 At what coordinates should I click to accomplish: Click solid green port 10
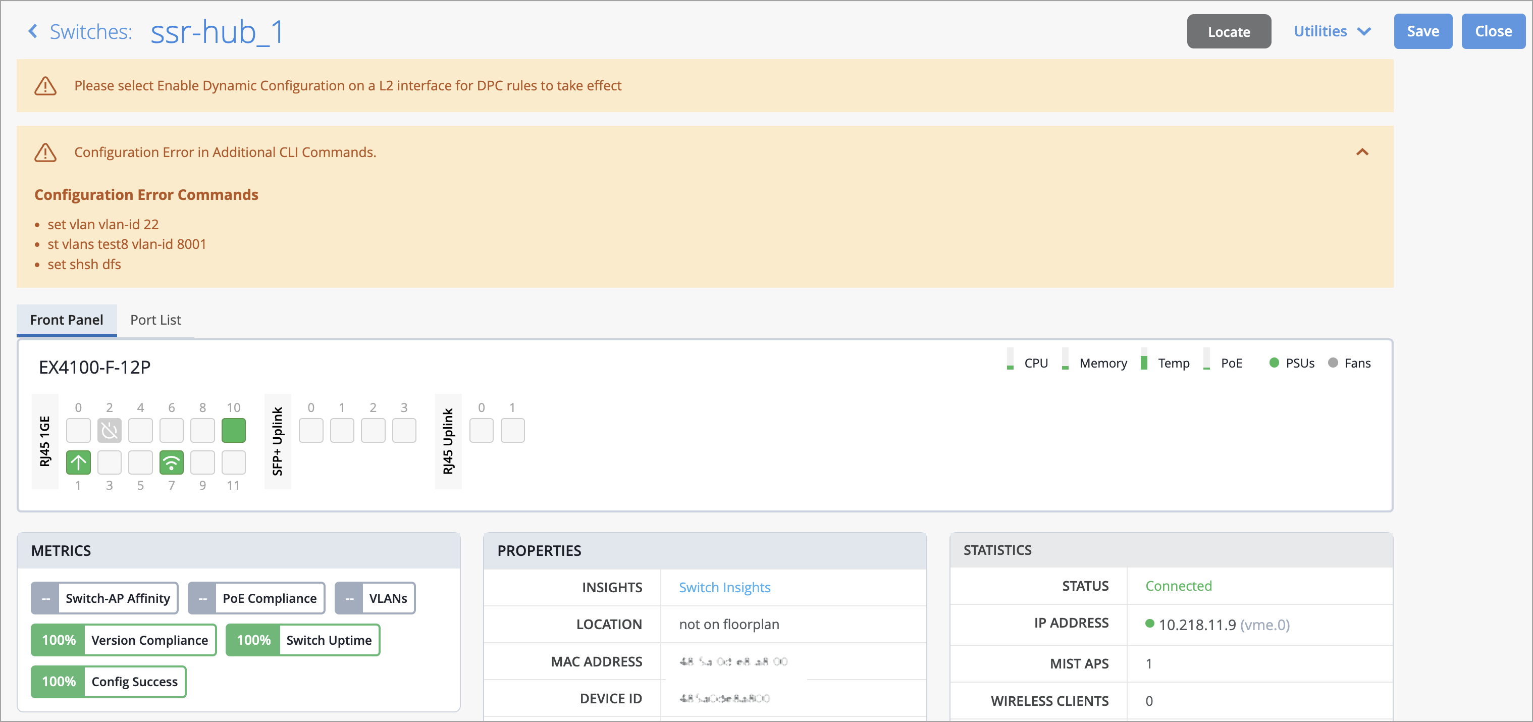[x=233, y=430]
